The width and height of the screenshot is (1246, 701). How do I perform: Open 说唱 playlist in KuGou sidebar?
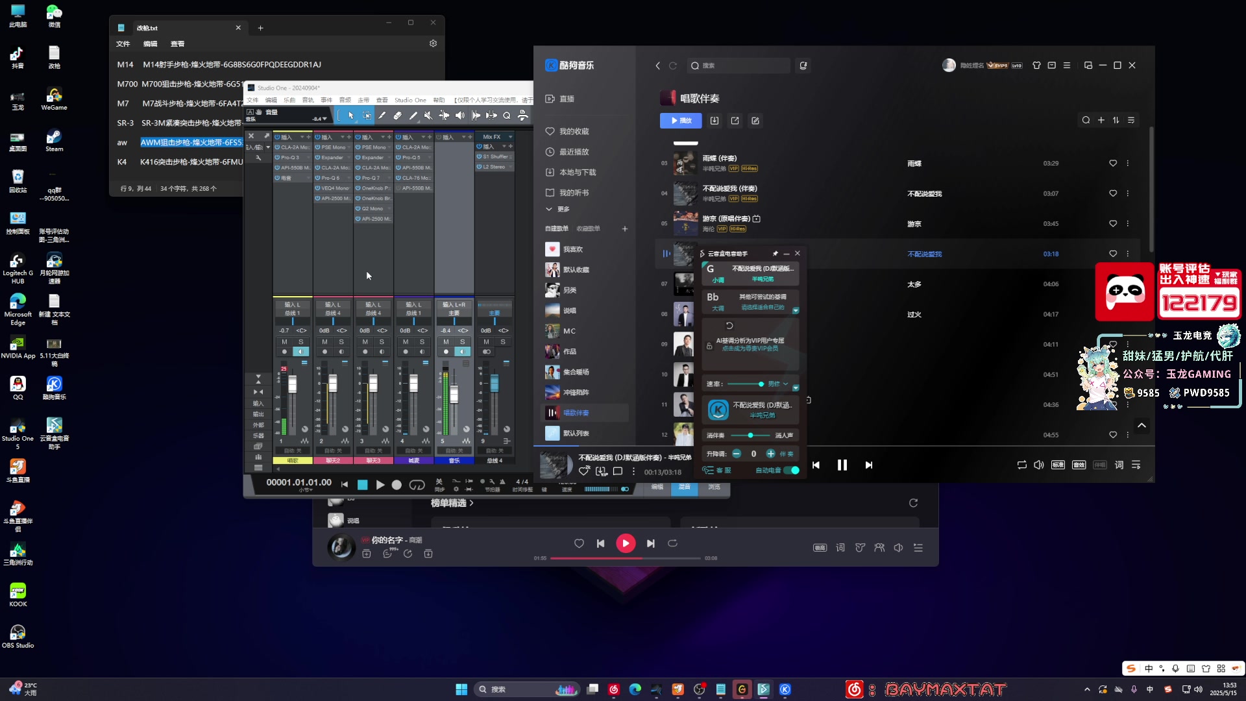pos(570,310)
